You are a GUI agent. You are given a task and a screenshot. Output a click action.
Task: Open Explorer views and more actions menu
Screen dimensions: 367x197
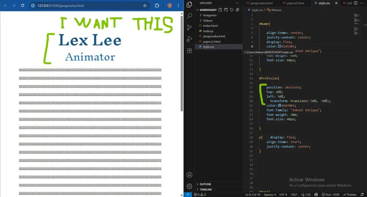pyautogui.click(x=237, y=3)
